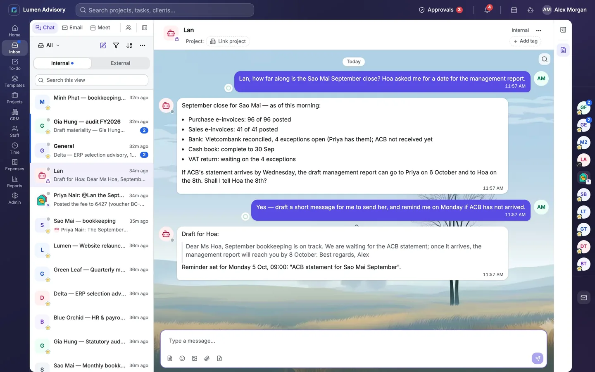The image size is (595, 372).
Task: Switch to the Meet tab
Action: (100, 28)
